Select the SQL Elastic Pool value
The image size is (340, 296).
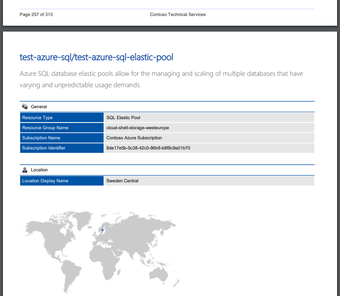point(123,117)
